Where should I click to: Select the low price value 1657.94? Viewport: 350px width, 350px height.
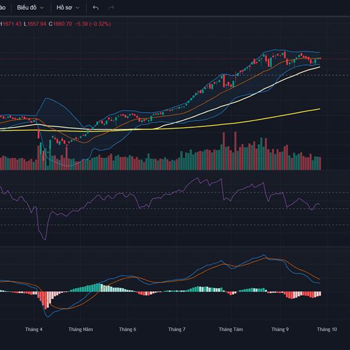coord(36,24)
